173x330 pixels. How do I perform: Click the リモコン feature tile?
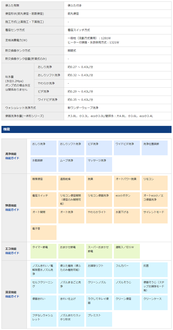[155, 183]
